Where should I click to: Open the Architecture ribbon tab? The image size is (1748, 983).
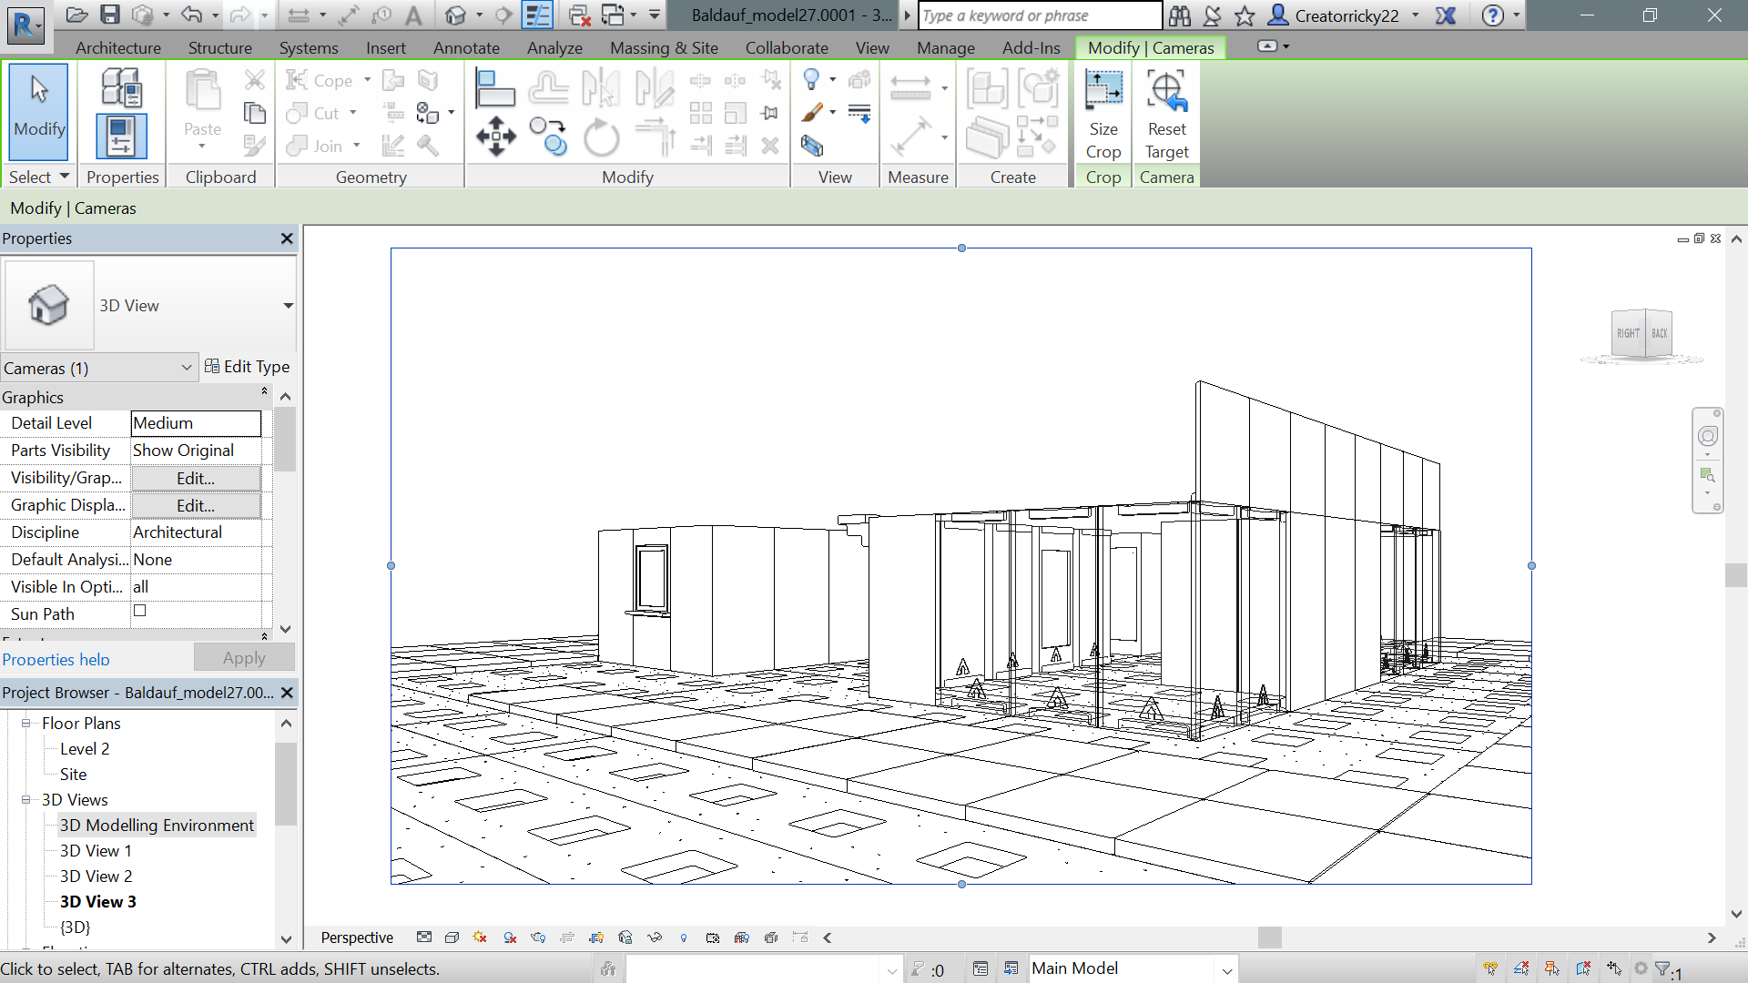click(x=118, y=47)
